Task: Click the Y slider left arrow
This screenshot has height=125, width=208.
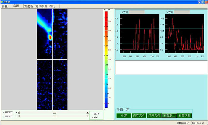Action: 19,116
